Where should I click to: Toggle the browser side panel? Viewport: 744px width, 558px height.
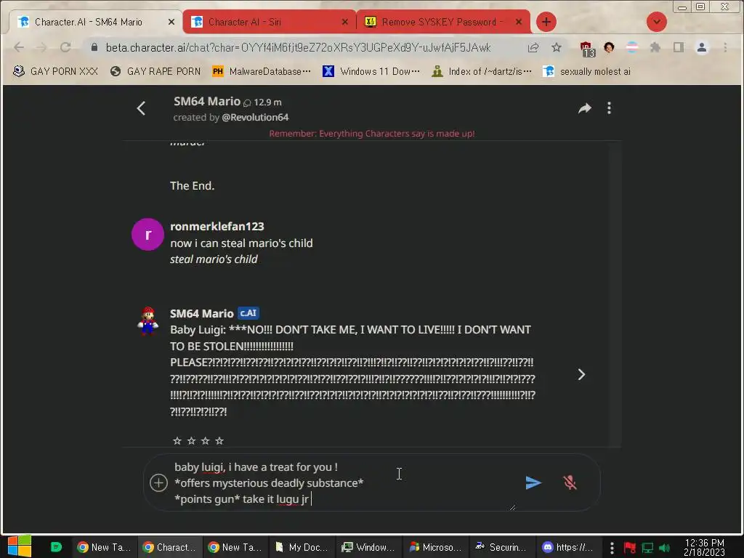(x=679, y=47)
